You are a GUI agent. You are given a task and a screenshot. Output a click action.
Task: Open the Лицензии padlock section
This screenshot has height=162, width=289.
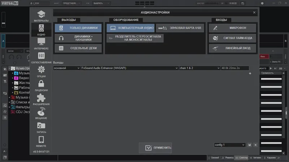[x=41, y=86]
